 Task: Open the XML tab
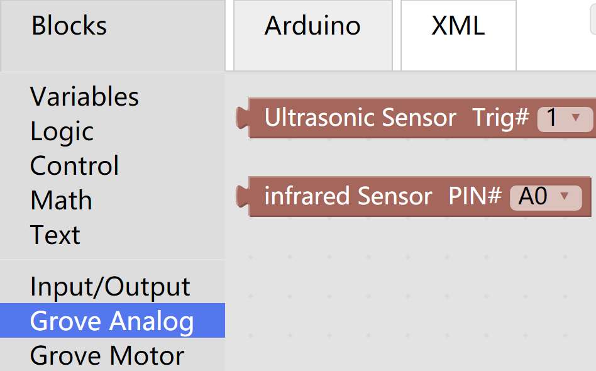pyautogui.click(x=458, y=26)
